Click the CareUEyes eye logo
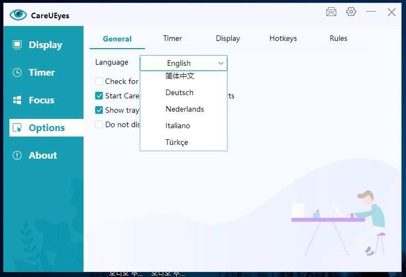Viewport: 406px width, 277px height. click(x=18, y=15)
